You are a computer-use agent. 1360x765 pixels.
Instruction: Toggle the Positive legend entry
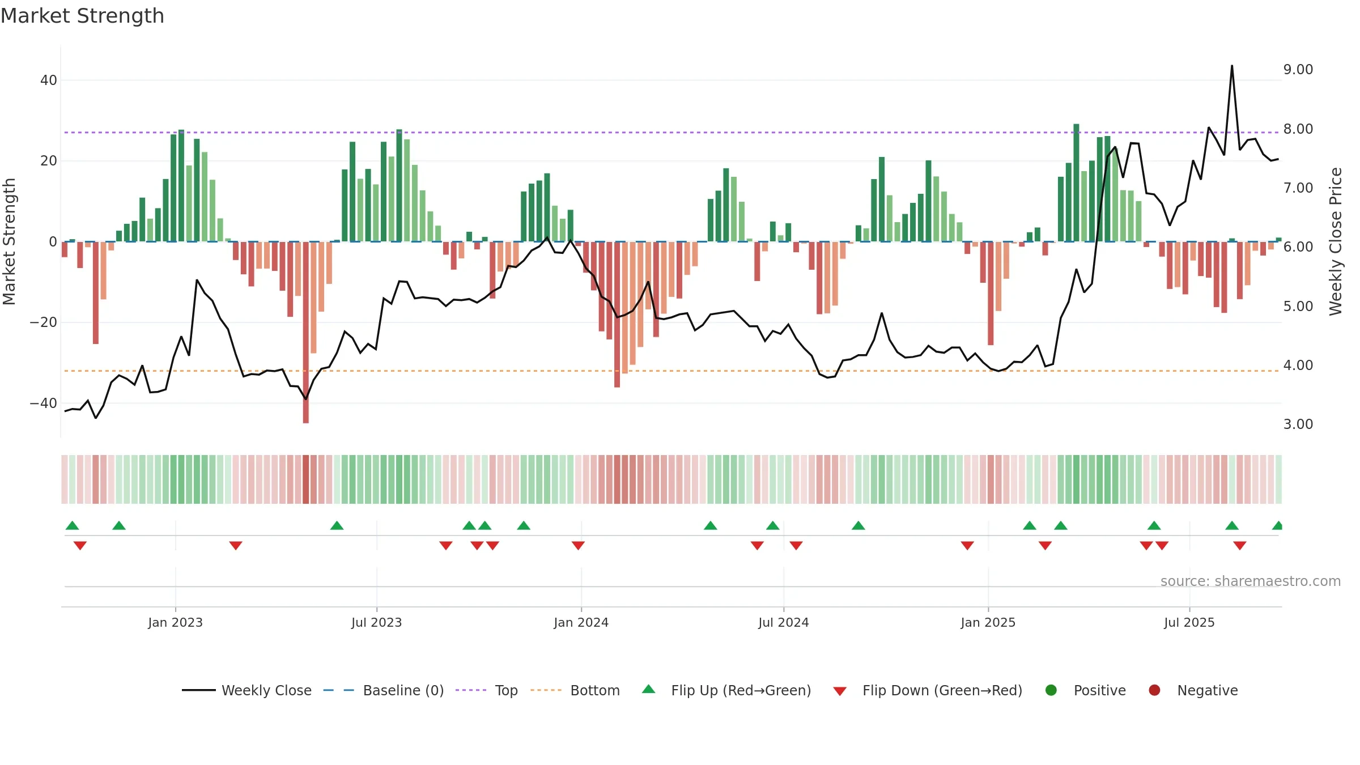click(x=1085, y=690)
